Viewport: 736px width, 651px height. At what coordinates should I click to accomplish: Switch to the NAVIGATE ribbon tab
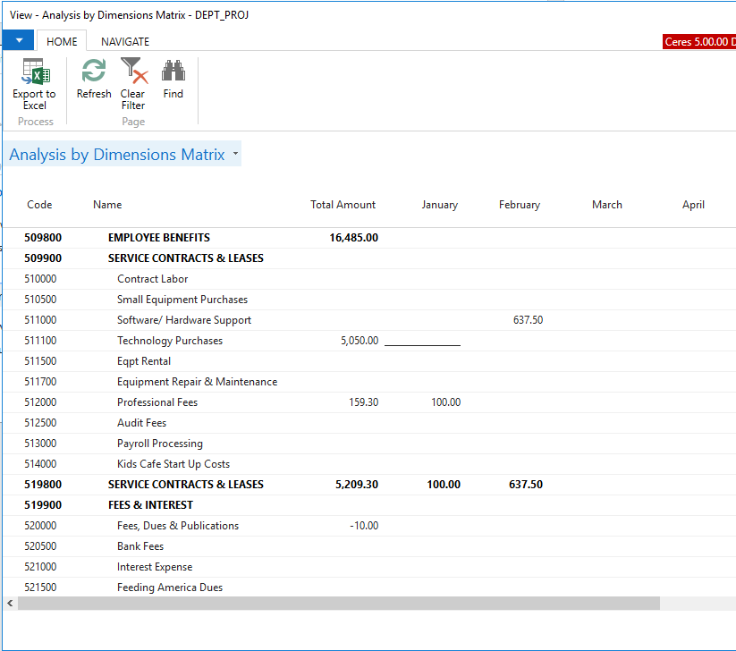125,42
